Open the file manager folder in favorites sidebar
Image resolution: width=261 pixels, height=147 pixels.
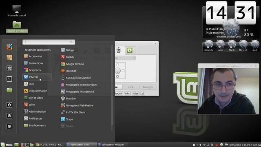(x=9, y=90)
